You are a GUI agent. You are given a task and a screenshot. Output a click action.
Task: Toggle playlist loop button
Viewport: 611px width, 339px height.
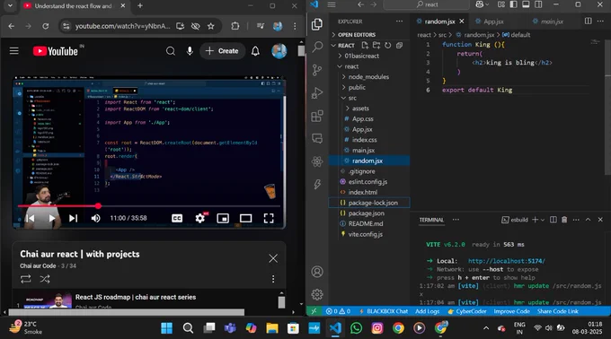pos(26,279)
